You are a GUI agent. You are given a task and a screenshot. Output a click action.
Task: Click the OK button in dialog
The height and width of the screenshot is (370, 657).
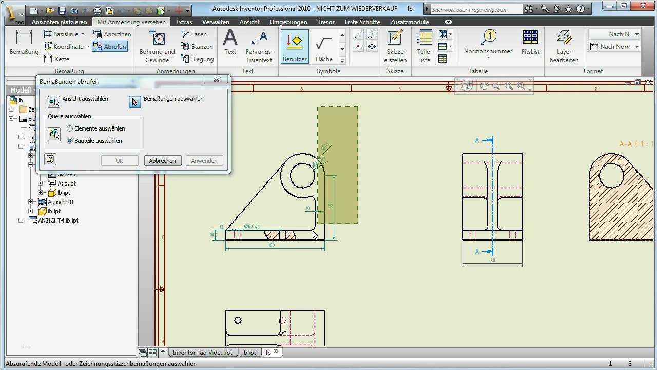[x=119, y=161]
